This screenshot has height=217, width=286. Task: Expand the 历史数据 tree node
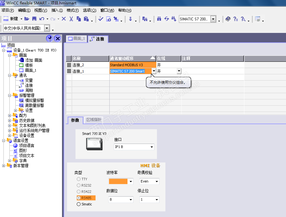pyautogui.click(x=9, y=120)
